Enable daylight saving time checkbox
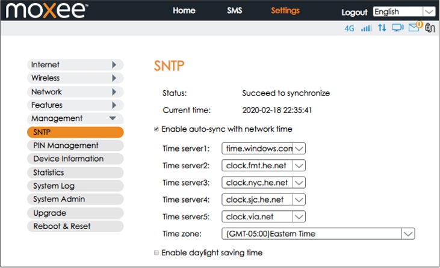 156,252
